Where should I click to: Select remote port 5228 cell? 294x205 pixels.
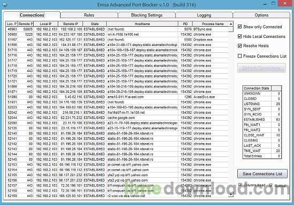pyautogui.click(x=26, y=35)
